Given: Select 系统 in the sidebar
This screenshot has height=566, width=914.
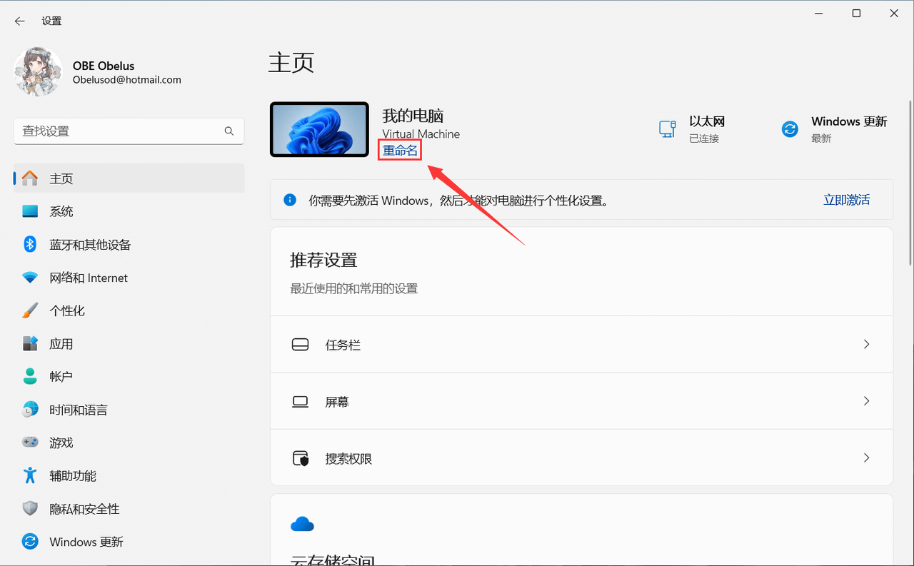Looking at the screenshot, I should [x=61, y=211].
